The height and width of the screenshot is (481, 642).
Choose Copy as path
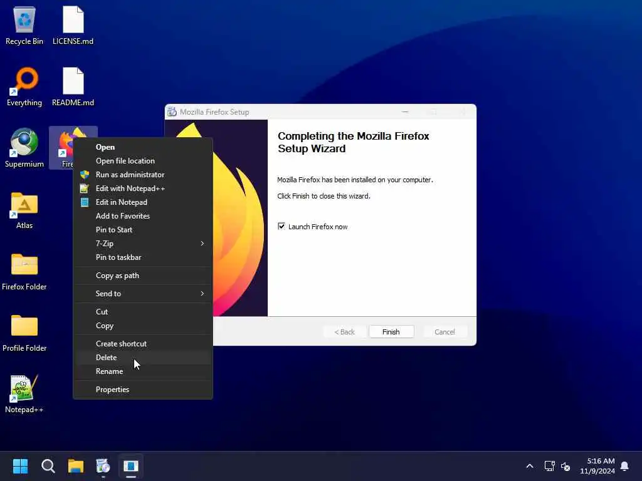point(142,276)
